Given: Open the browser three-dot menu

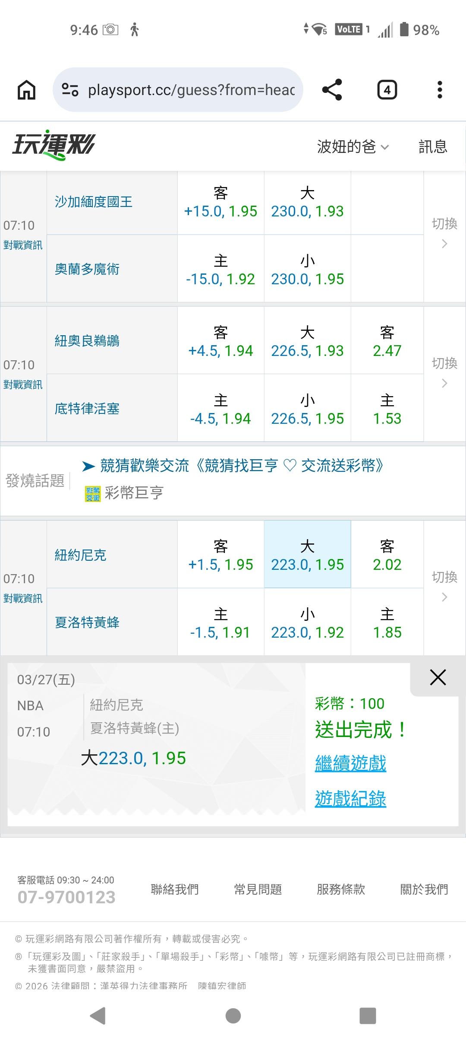Looking at the screenshot, I should (x=440, y=90).
